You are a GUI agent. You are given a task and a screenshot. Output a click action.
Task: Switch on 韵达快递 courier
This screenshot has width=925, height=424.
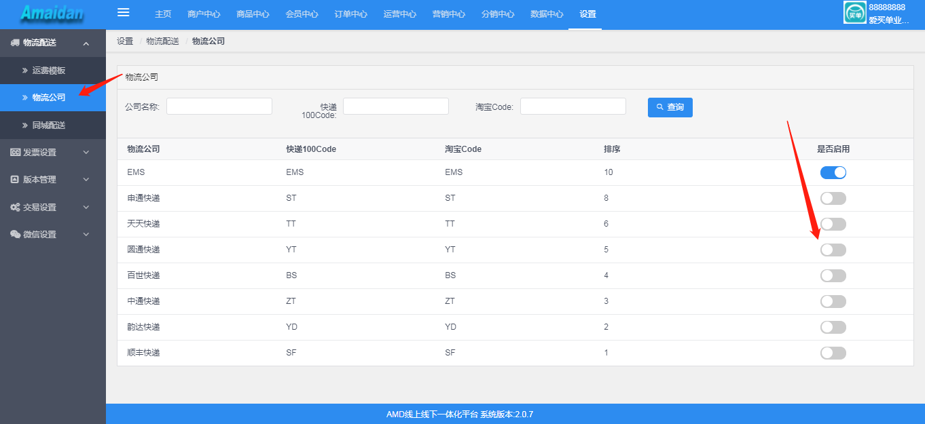833,327
